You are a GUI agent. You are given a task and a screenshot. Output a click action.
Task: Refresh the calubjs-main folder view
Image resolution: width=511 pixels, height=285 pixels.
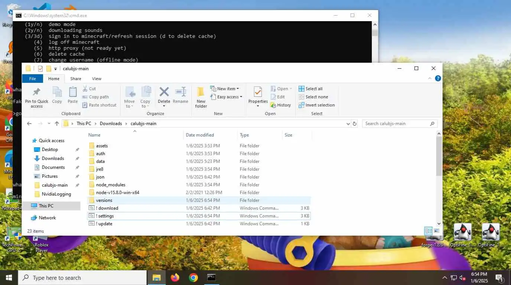pos(355,124)
